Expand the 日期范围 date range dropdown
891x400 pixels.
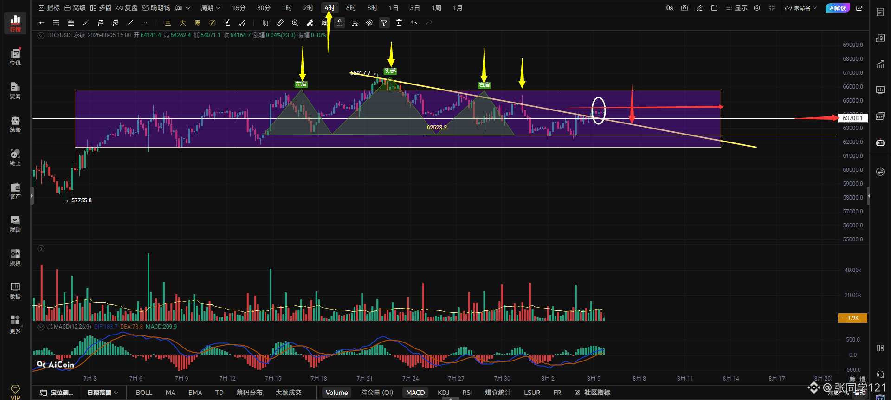coord(103,393)
